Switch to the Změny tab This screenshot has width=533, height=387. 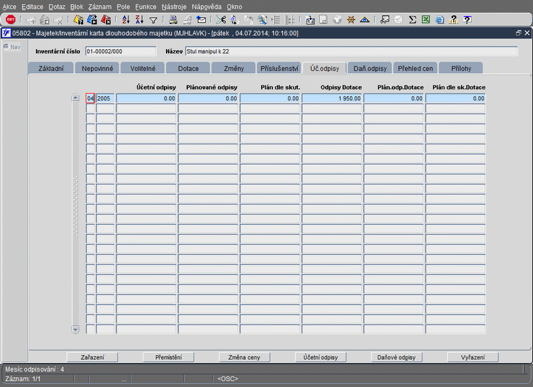[x=234, y=69]
